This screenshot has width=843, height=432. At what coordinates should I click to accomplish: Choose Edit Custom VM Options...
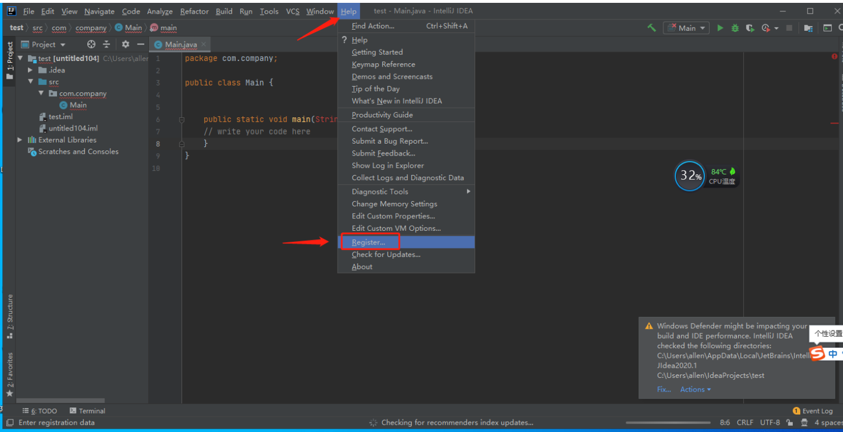[406, 229]
